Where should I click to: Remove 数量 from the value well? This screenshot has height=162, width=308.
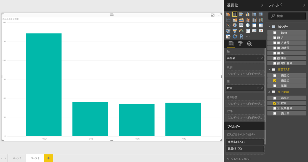pos(262,88)
